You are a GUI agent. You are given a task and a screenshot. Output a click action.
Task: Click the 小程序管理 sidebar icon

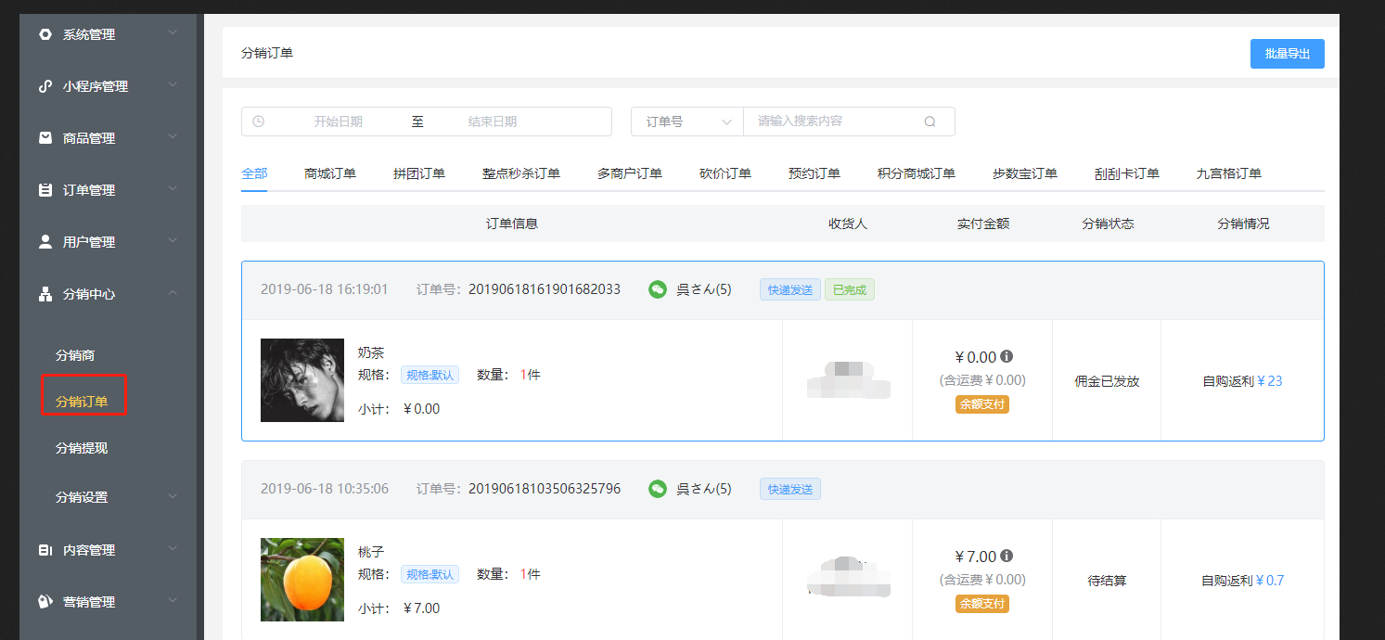click(45, 86)
